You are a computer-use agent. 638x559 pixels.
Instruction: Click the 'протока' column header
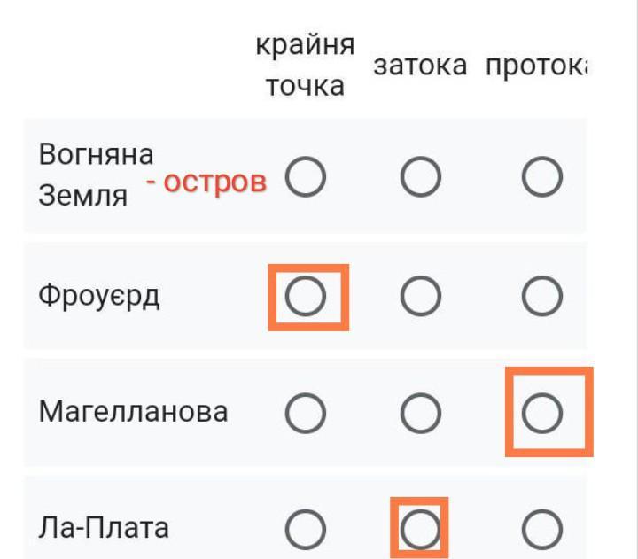point(537,66)
